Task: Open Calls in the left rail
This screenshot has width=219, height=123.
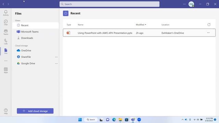Action: [x=6, y=42]
